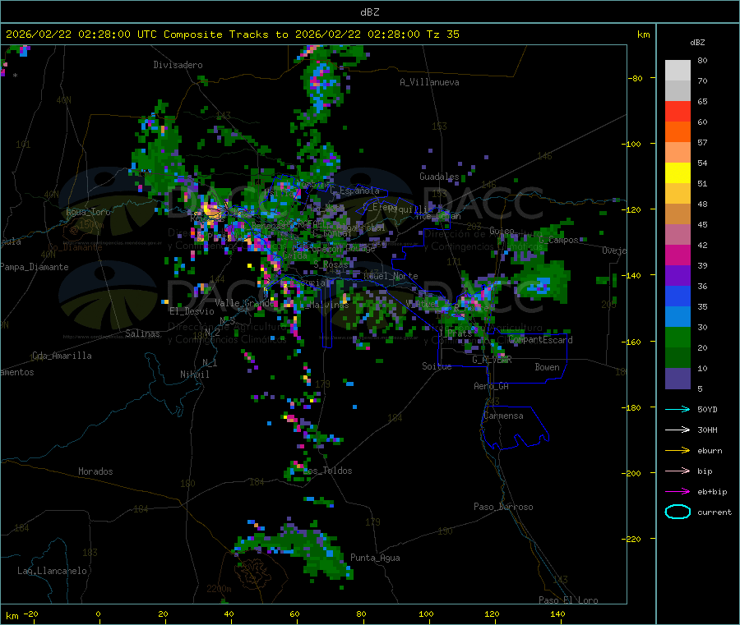This screenshot has height=625, width=740.
Task: Click the 'Salinas' map label
Action: 142,333
